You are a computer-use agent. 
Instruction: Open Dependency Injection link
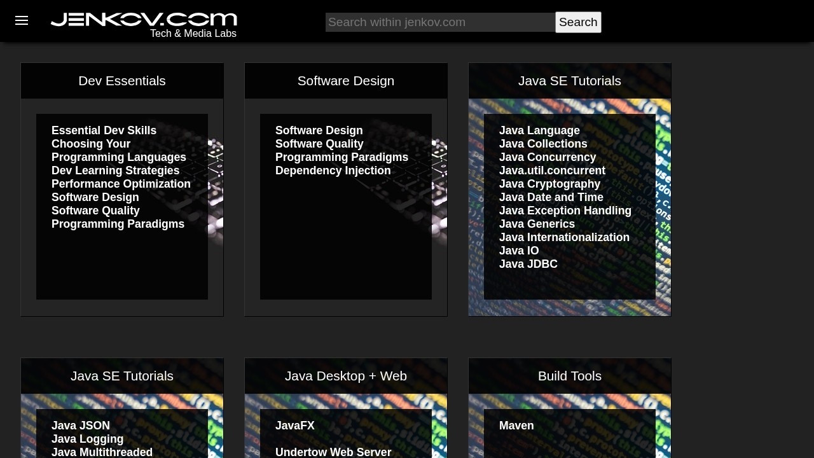pyautogui.click(x=333, y=170)
